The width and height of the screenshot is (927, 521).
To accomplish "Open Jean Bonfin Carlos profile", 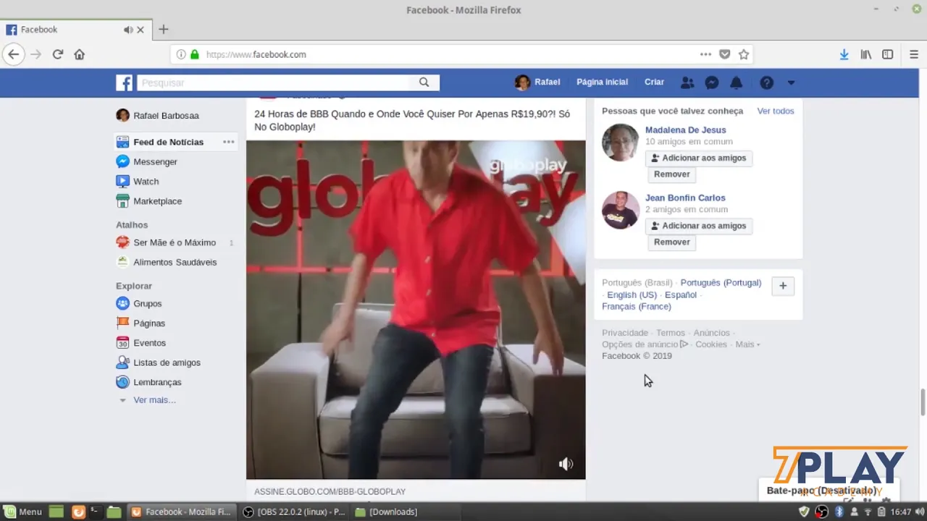I will [x=685, y=198].
